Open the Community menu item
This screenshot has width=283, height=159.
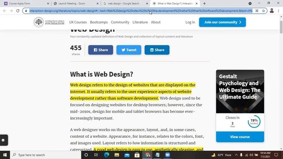[120, 22]
